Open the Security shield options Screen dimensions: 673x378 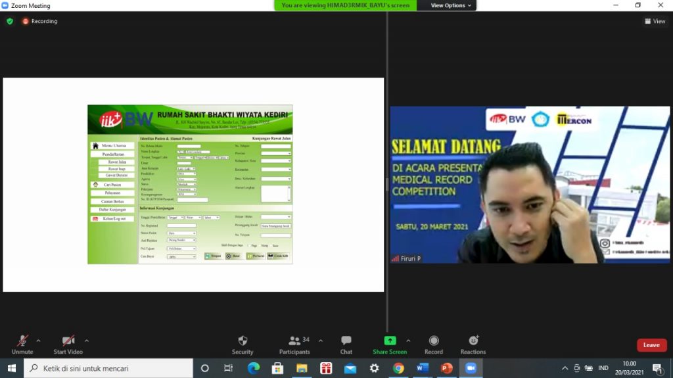243,344
